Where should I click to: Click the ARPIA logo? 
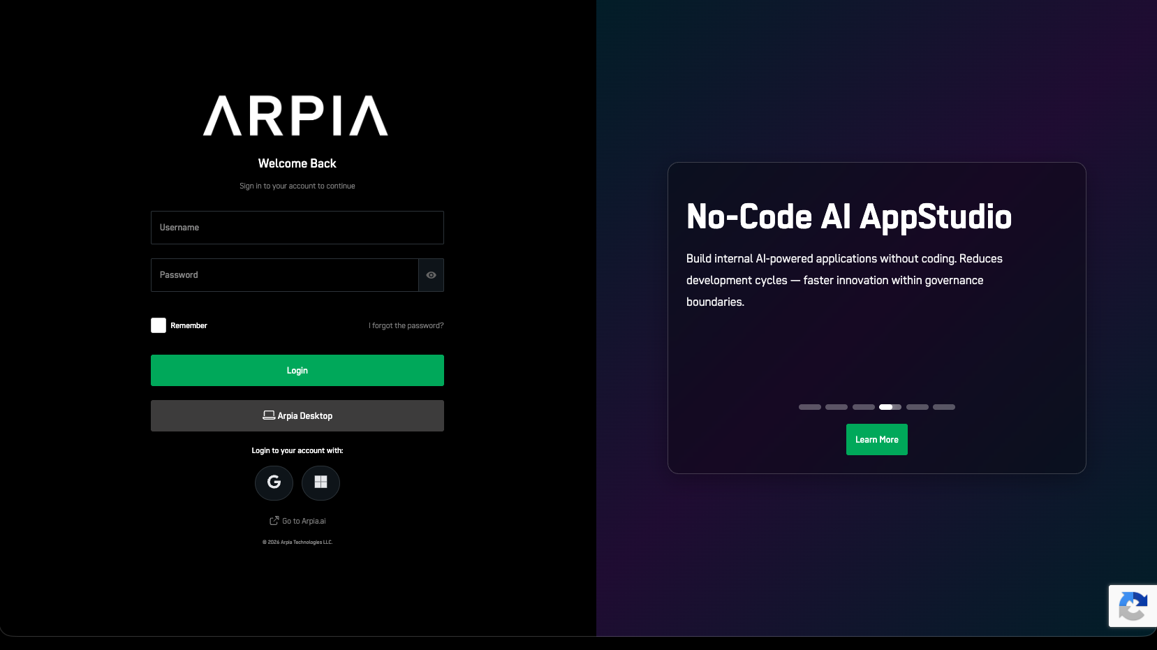295,115
